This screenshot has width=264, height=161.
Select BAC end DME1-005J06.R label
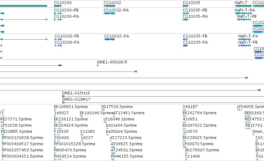(112, 62)
